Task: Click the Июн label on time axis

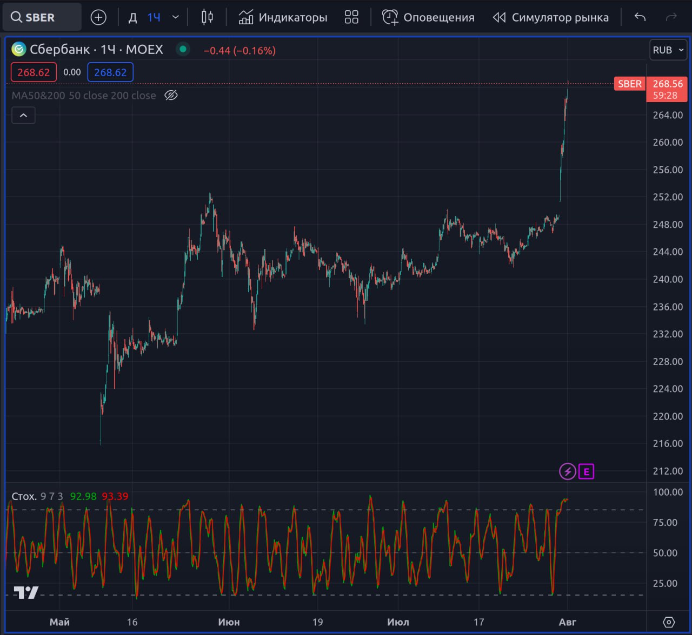Action: (x=229, y=622)
